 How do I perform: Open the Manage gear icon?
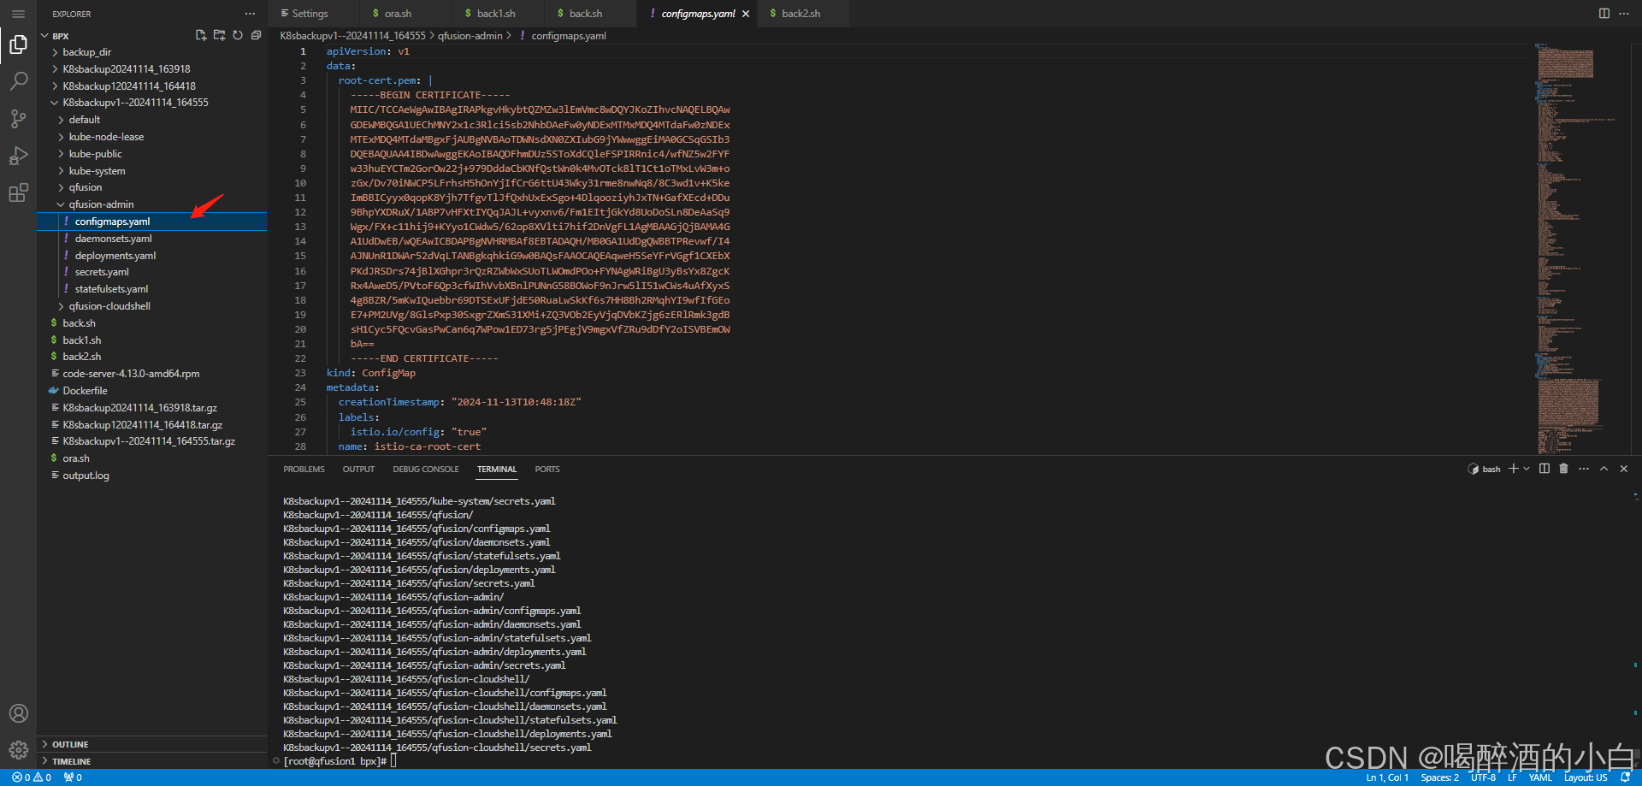[18, 750]
